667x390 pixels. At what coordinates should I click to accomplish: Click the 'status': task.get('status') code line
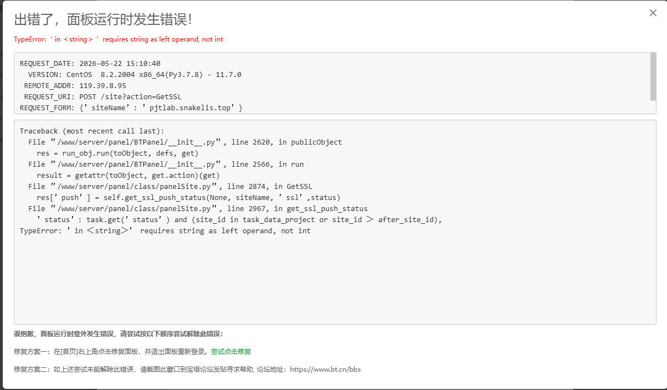[x=239, y=220]
